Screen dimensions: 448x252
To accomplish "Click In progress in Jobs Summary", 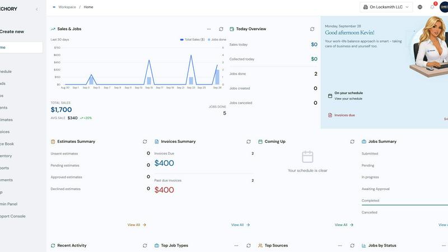I will click(x=370, y=178).
